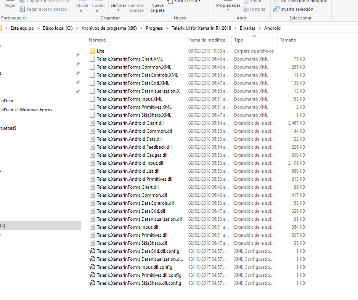Image resolution: width=358 pixels, height=300 pixels.
Task: Open the Eliminar dropdown arrow
Action: tap(118, 10)
